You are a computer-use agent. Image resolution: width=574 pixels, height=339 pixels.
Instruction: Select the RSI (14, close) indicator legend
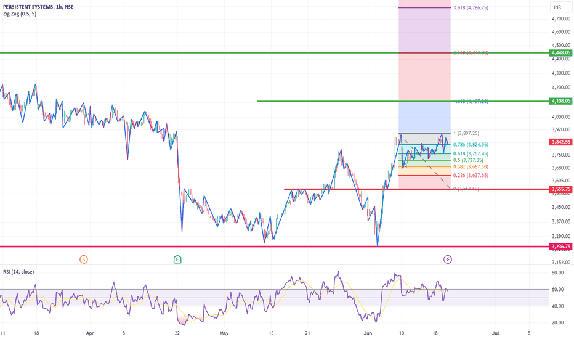click(x=18, y=272)
